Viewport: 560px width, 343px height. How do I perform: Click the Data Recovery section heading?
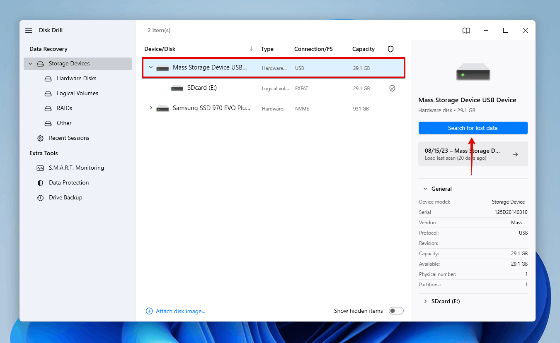click(x=48, y=49)
